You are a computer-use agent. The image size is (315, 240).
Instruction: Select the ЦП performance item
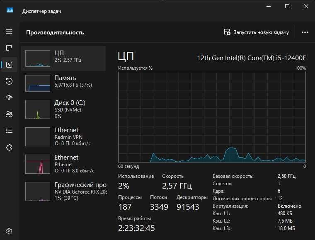63,58
